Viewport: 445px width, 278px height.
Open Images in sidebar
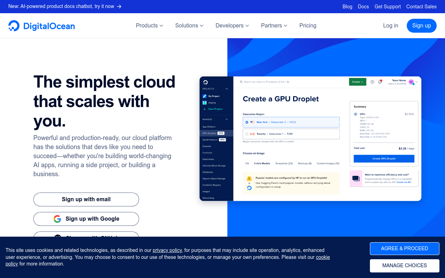pyautogui.click(x=206, y=191)
